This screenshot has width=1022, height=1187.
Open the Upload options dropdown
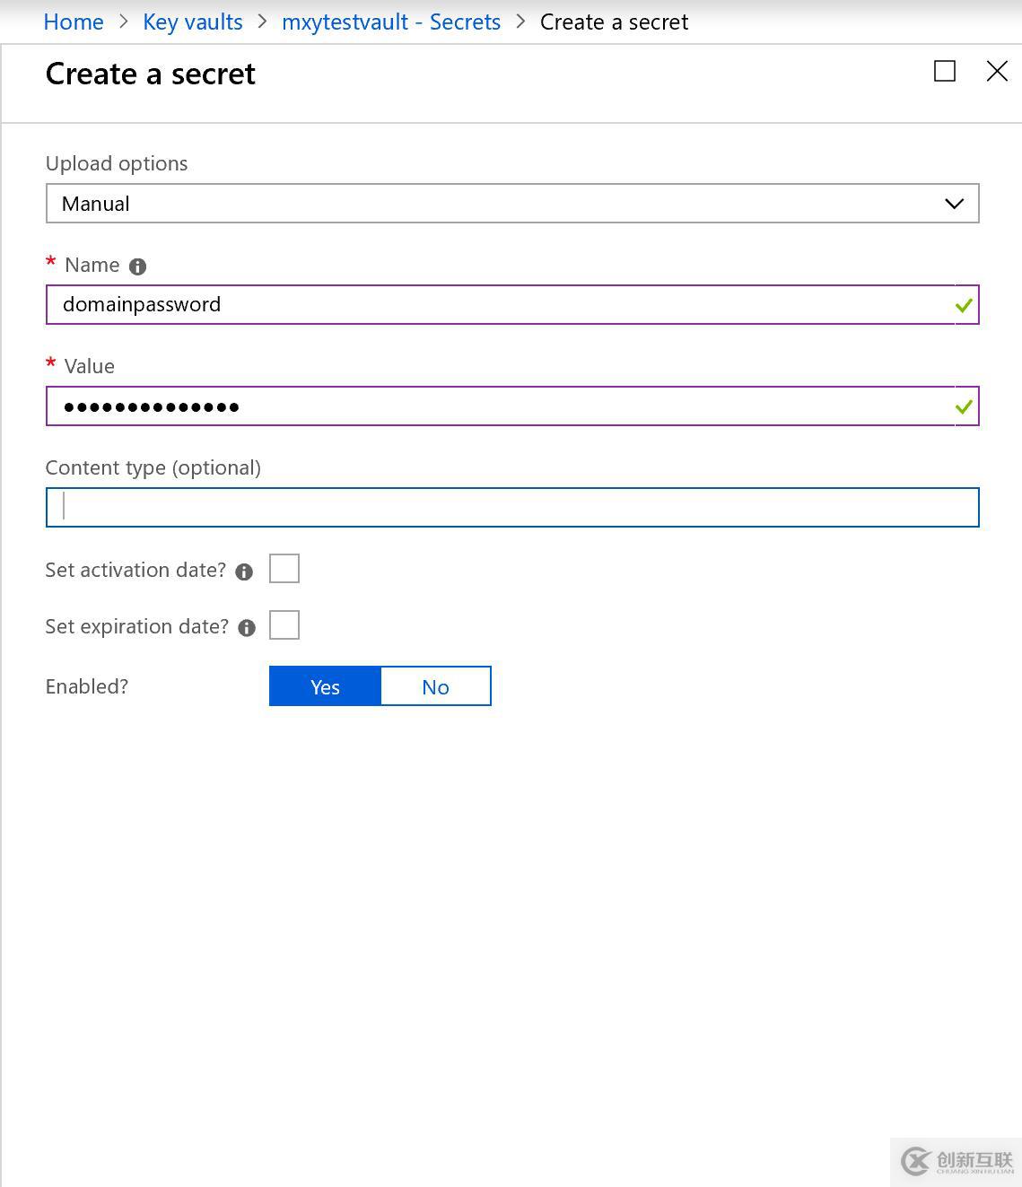(x=511, y=204)
